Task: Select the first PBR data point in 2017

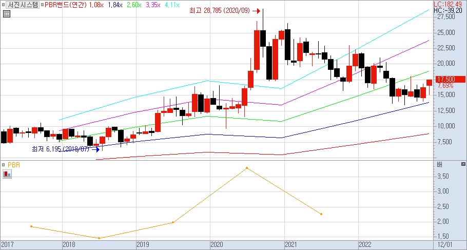Action: pos(31,226)
